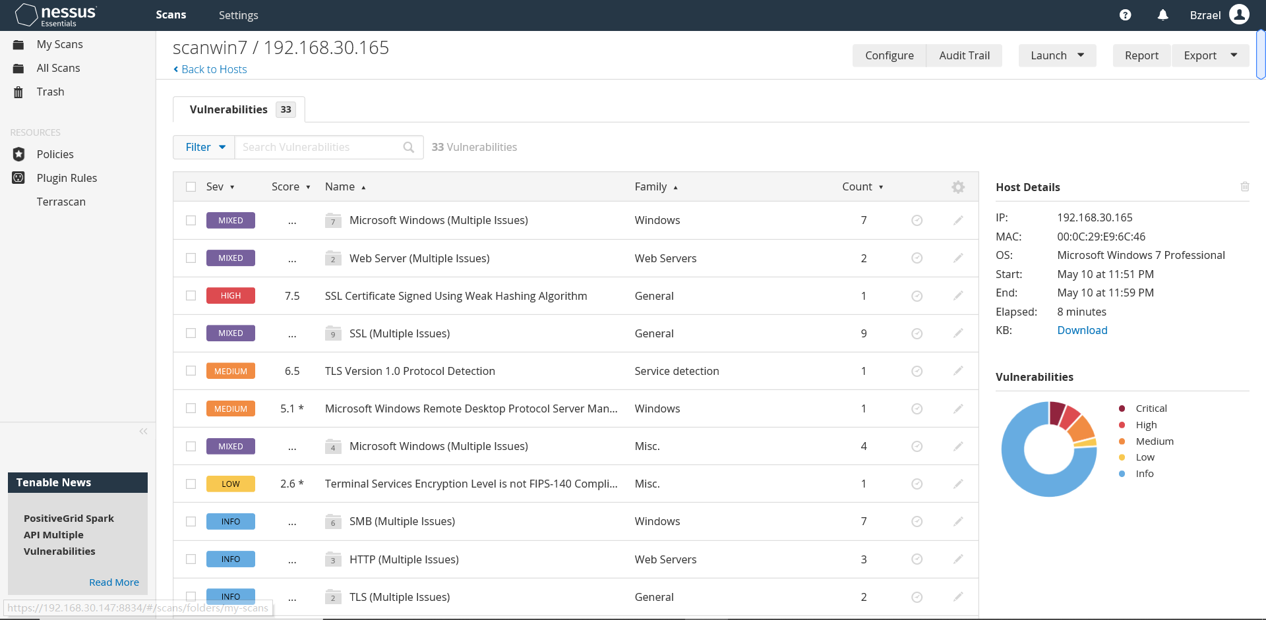Click the Plugin Rules icon

18,178
